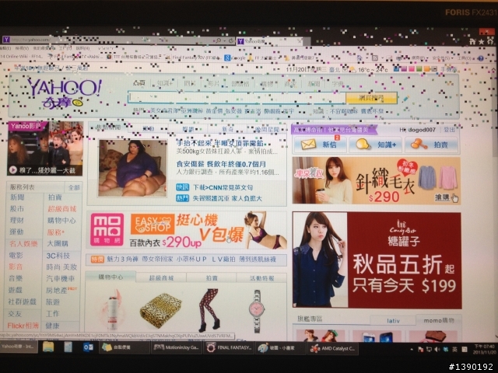Open 3C科技 in the services list
This screenshot has width=498, height=373.
point(58,256)
